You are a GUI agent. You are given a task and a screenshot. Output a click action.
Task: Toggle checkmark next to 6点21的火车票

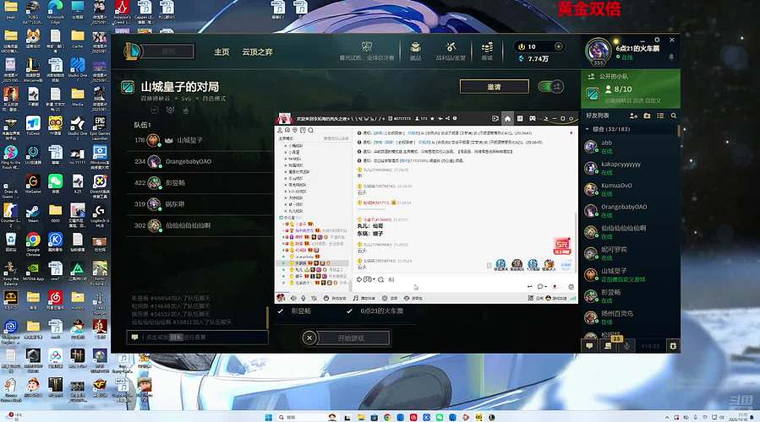tap(349, 311)
